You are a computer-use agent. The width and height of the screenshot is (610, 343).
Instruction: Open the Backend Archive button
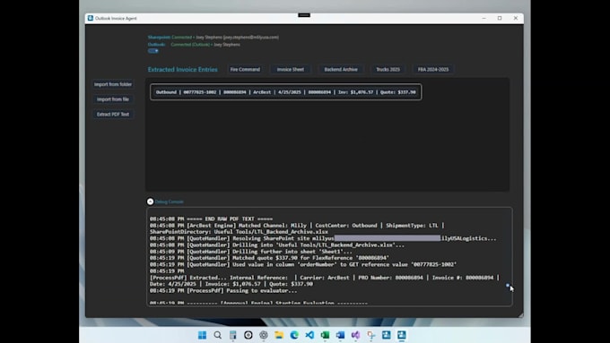(x=341, y=70)
